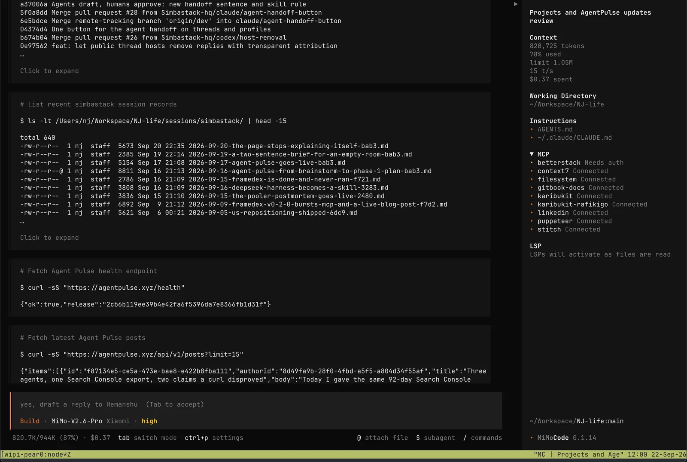Click the curl agentpulse.xyz/health command line
The height and width of the screenshot is (462, 687).
coord(102,288)
